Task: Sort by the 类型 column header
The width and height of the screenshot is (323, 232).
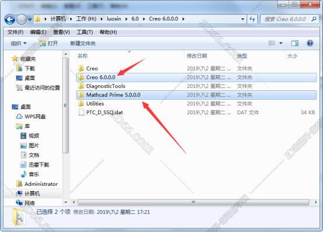Action: 242,56
